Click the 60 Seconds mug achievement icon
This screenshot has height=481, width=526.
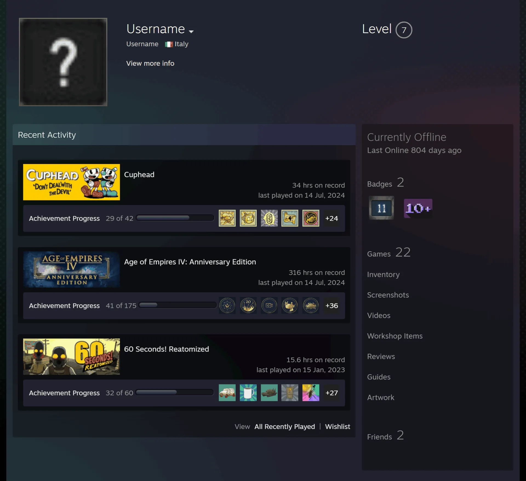pos(248,393)
